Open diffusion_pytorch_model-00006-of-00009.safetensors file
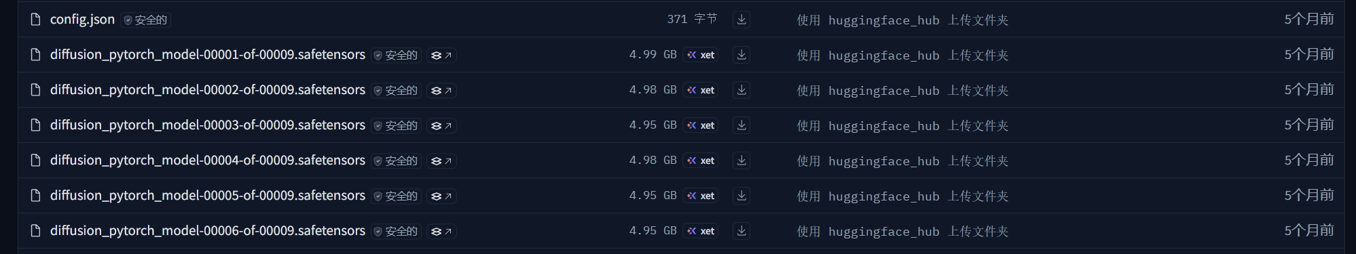Viewport: 1356px width, 254px height. point(208,231)
